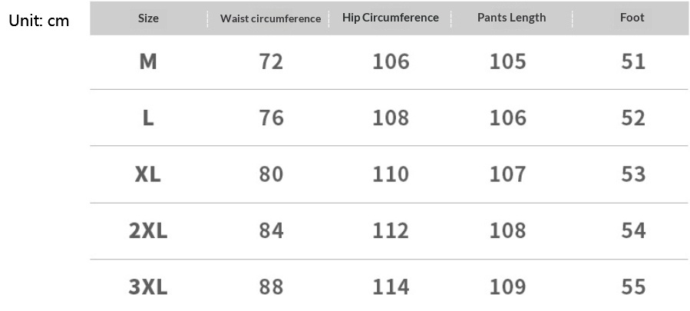
Task: Click waist value 72 for size M
Action: pyautogui.click(x=271, y=61)
